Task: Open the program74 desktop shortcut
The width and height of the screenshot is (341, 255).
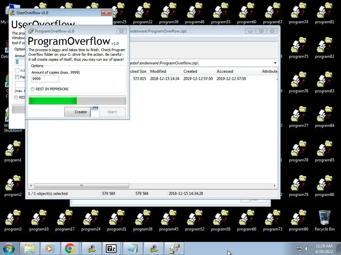Action: click(299, 13)
